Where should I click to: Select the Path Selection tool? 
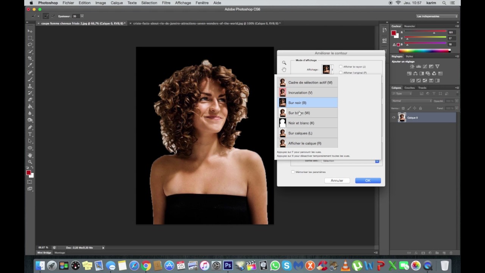30,141
